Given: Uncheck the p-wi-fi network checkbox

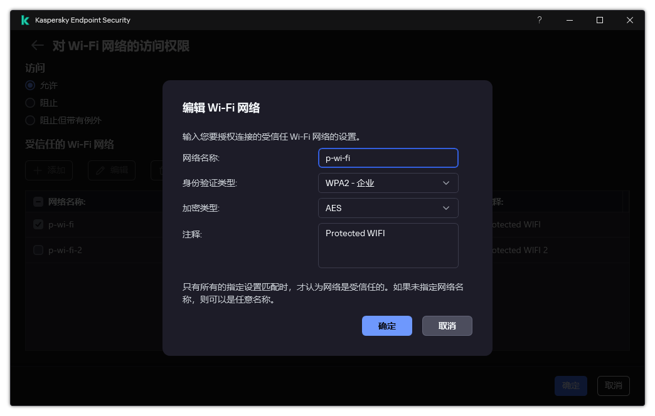Looking at the screenshot, I should [38, 224].
